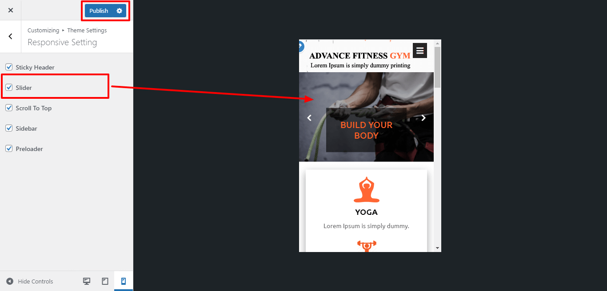
Task: Click the Publish button
Action: [99, 11]
